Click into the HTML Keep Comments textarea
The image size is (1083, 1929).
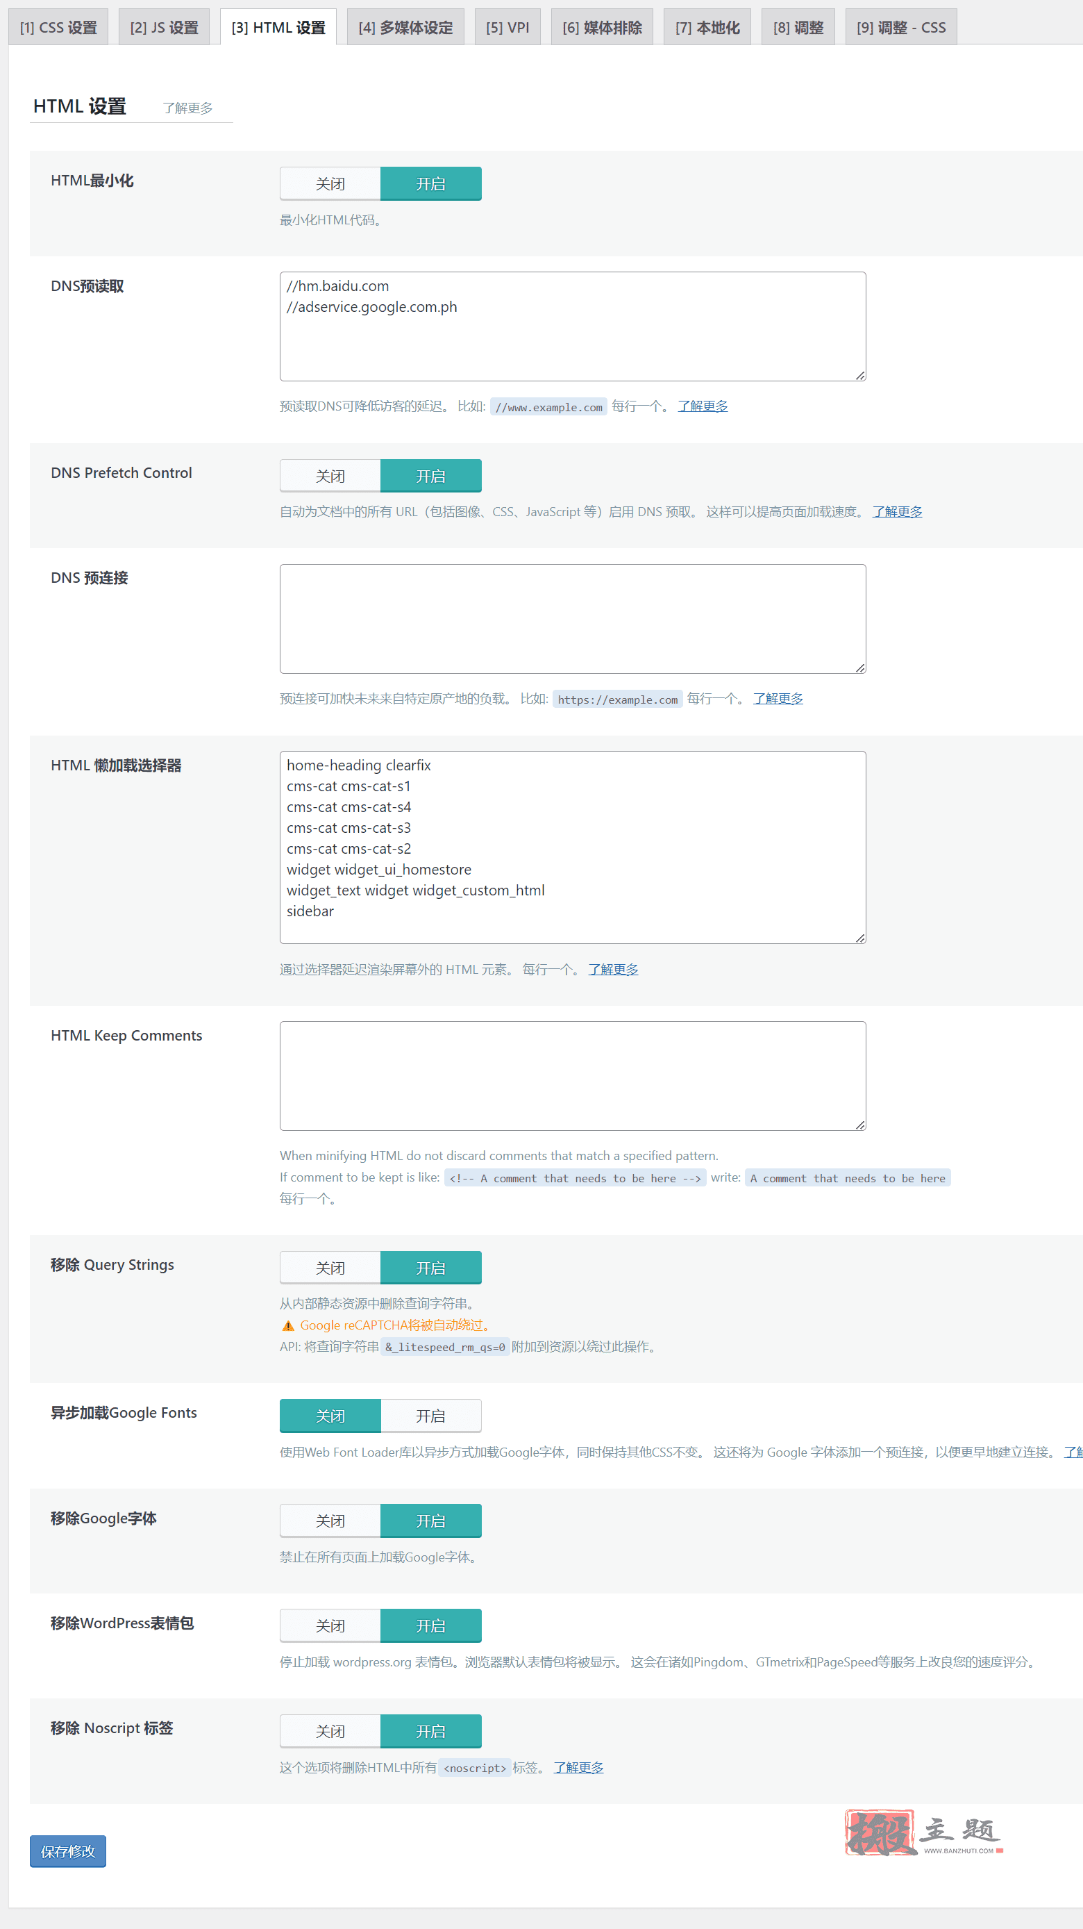[x=573, y=1075]
